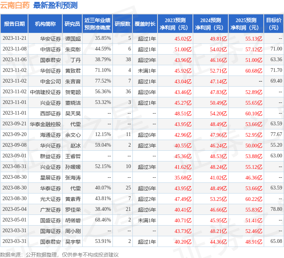Click the 12.15% accuracy value
The height and width of the screenshot is (258, 284).
pos(103,134)
